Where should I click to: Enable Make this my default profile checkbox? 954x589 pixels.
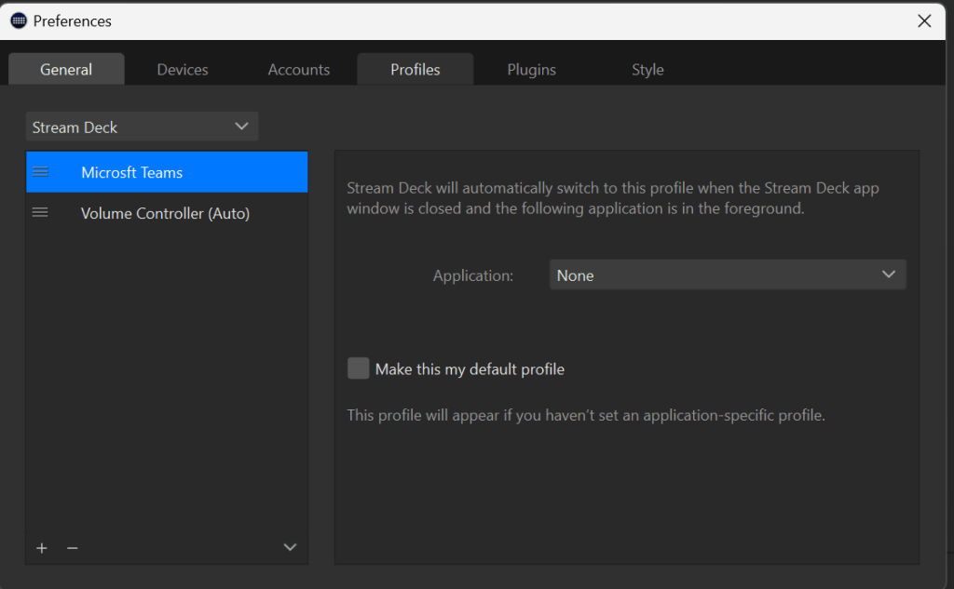tap(359, 369)
